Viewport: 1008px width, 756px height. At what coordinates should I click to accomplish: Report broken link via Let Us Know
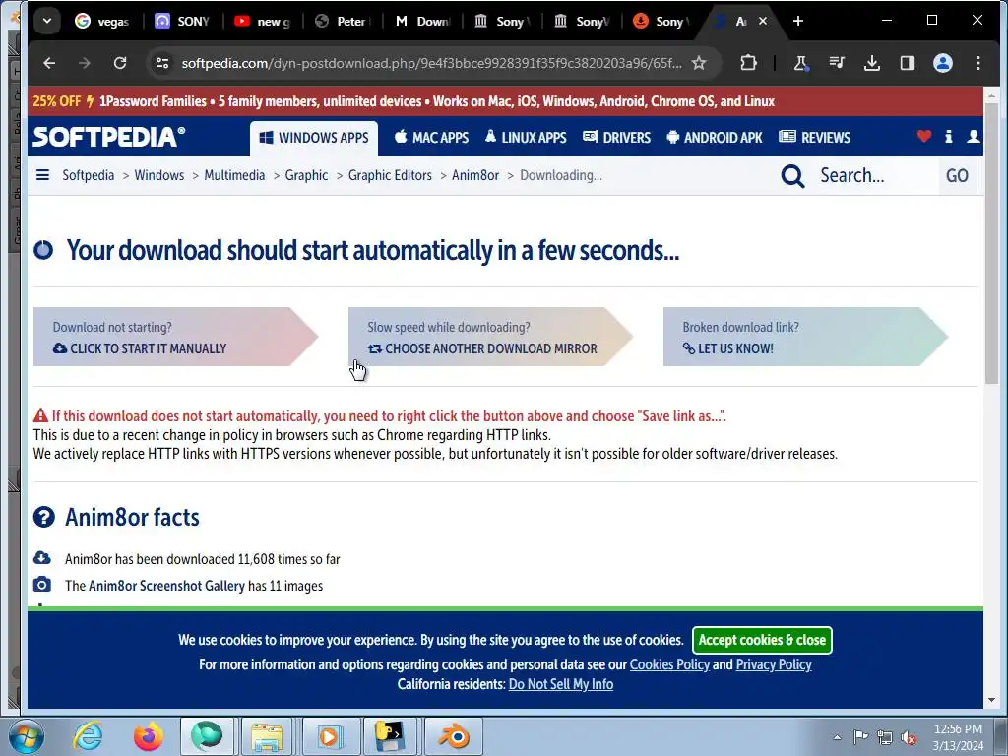click(805, 337)
